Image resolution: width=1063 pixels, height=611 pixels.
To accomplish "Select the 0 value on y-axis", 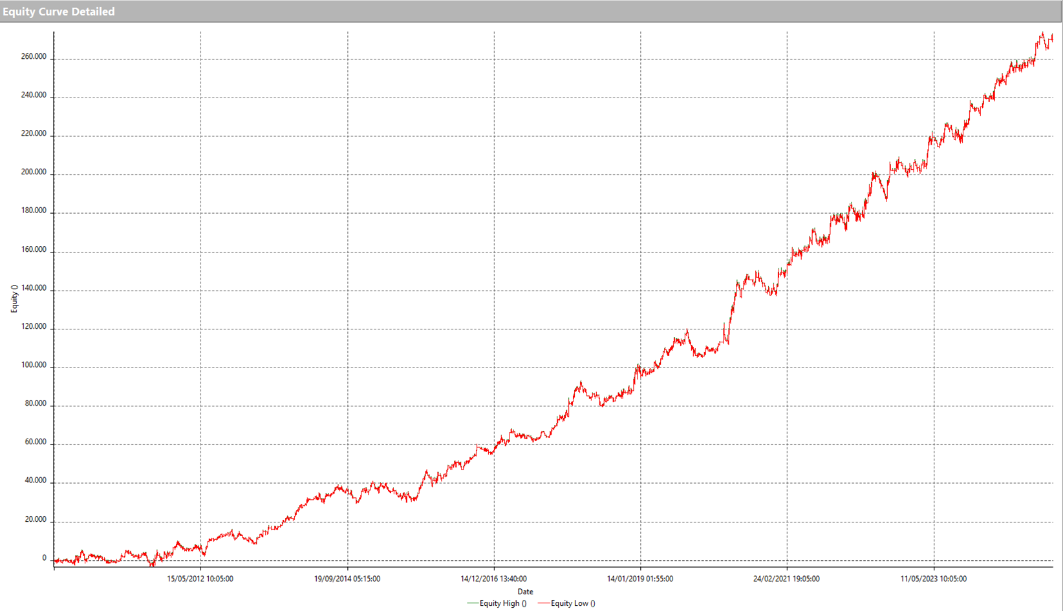I will 44,558.
